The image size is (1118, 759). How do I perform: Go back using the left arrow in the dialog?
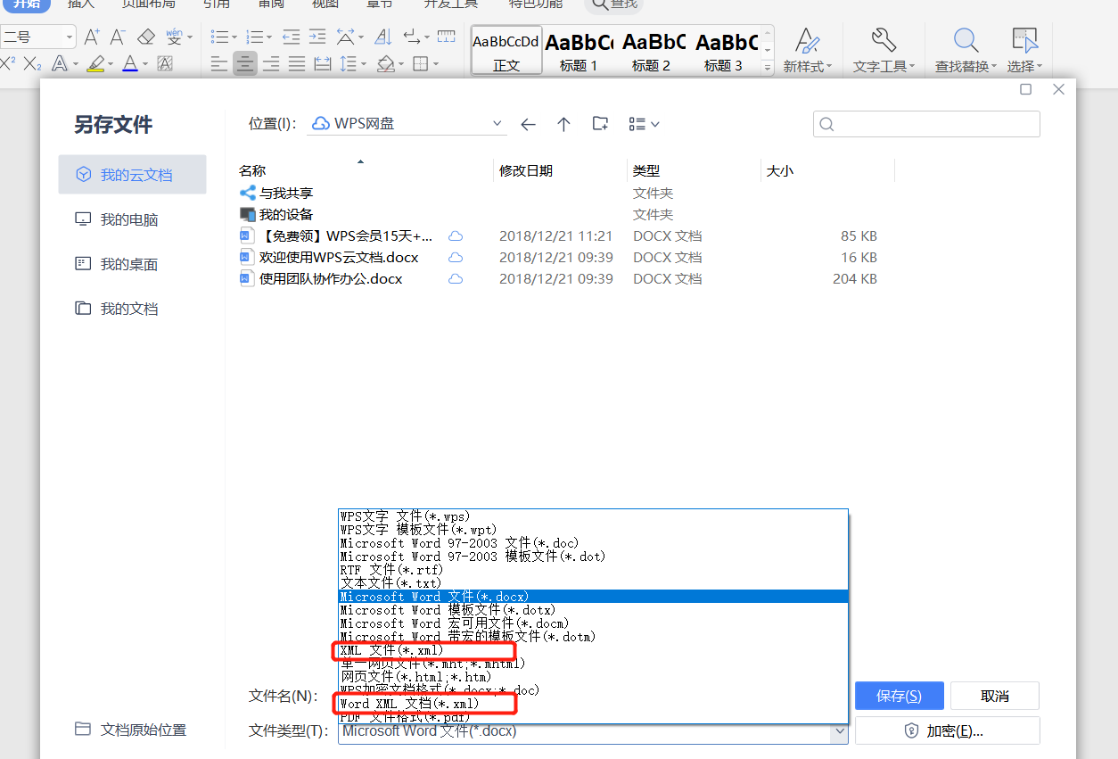(528, 124)
